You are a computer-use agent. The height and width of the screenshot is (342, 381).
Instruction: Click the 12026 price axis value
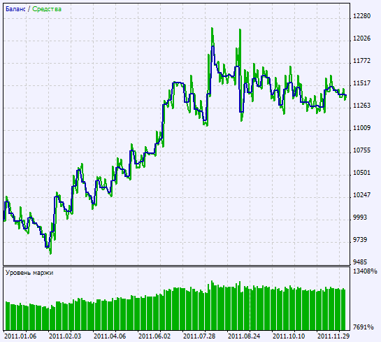tap(362, 38)
